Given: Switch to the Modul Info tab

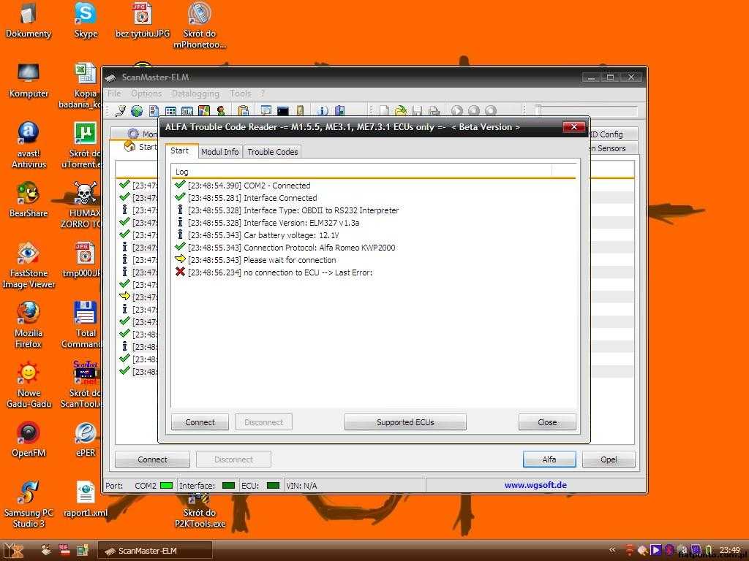Looking at the screenshot, I should click(x=219, y=152).
